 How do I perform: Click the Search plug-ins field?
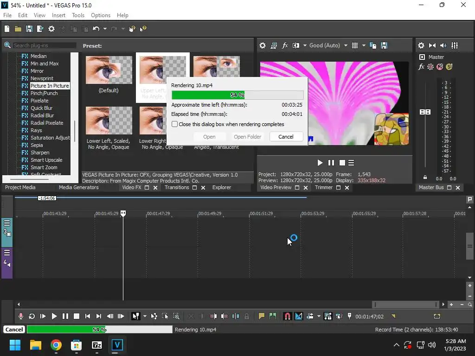44,45
